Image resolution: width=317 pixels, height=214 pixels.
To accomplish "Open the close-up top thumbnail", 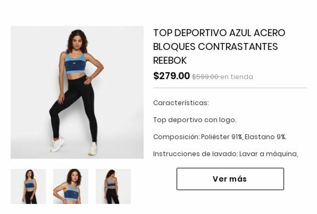I will pos(71,186).
